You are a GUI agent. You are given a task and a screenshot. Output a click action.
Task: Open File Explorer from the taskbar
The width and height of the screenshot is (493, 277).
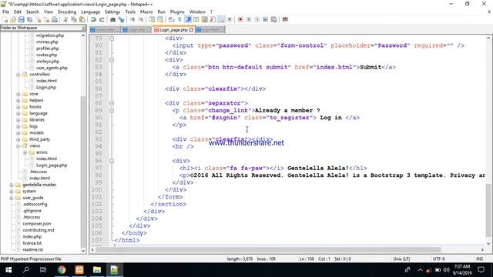pos(97,270)
